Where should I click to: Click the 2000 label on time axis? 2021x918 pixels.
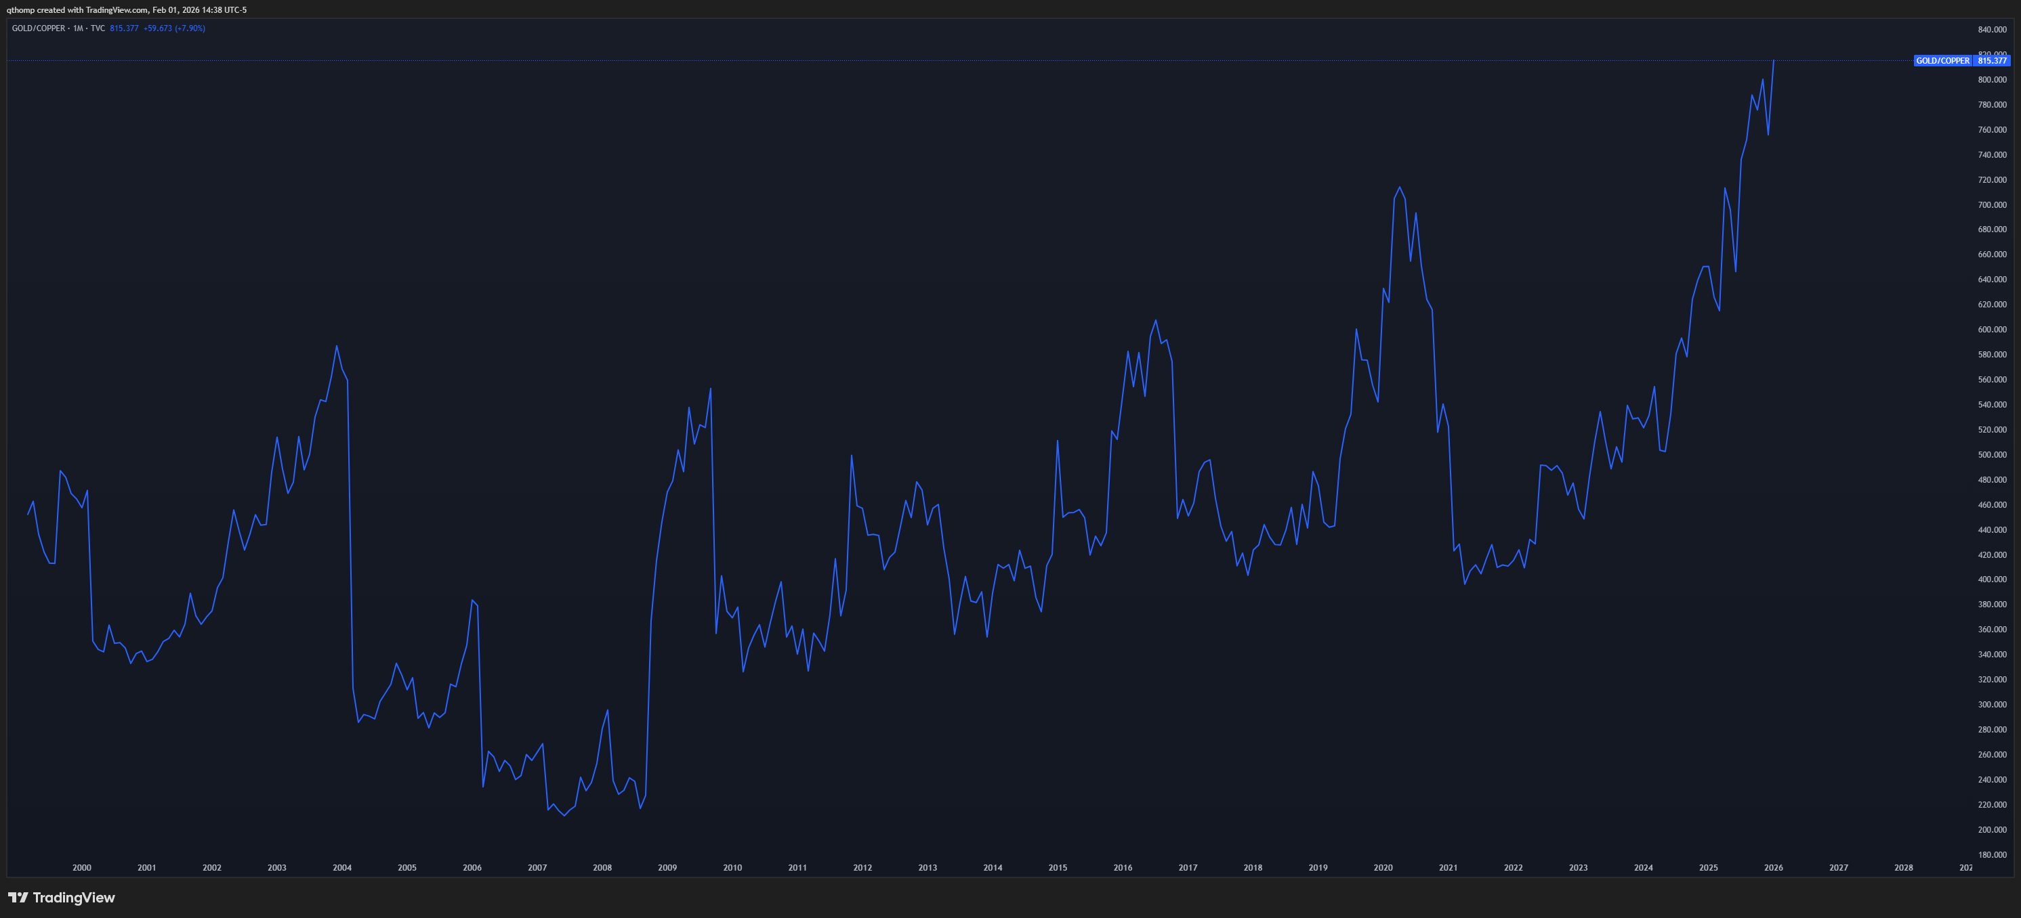81,868
